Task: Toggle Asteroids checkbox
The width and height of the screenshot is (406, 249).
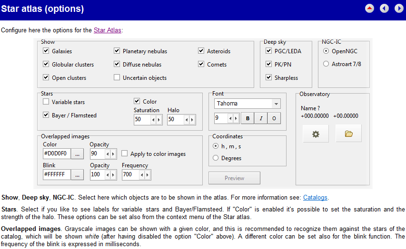Action: (x=201, y=51)
